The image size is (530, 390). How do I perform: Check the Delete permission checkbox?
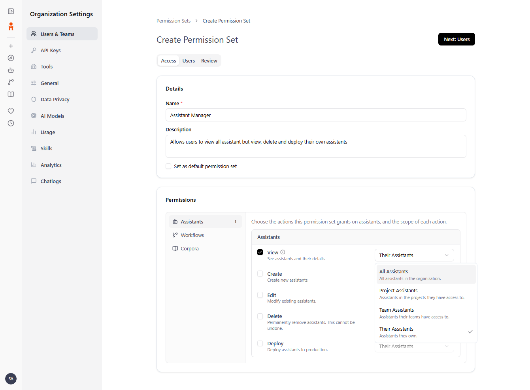point(260,316)
